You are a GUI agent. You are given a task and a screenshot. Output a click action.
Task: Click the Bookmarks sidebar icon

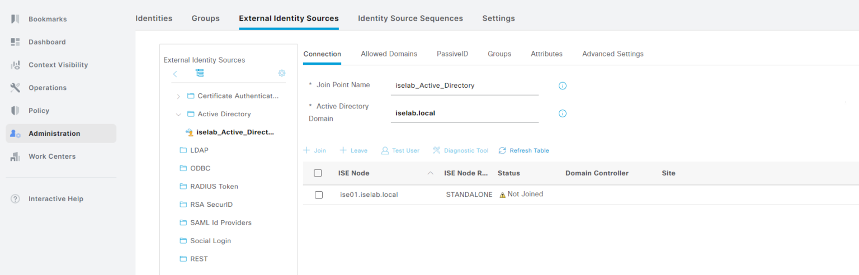tap(16, 19)
